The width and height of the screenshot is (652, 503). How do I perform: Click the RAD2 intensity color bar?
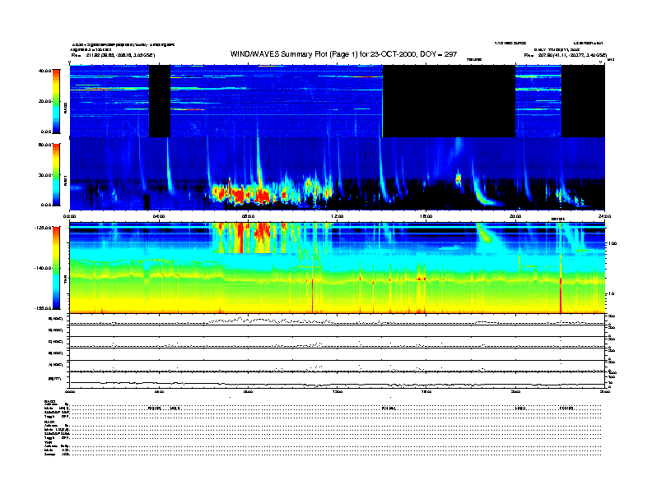coord(56,101)
